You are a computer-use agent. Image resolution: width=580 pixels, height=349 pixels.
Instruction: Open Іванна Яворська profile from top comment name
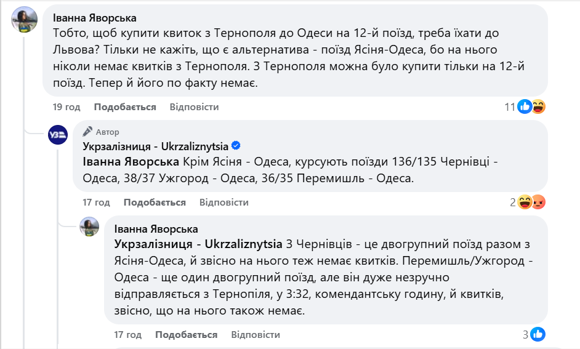[95, 18]
